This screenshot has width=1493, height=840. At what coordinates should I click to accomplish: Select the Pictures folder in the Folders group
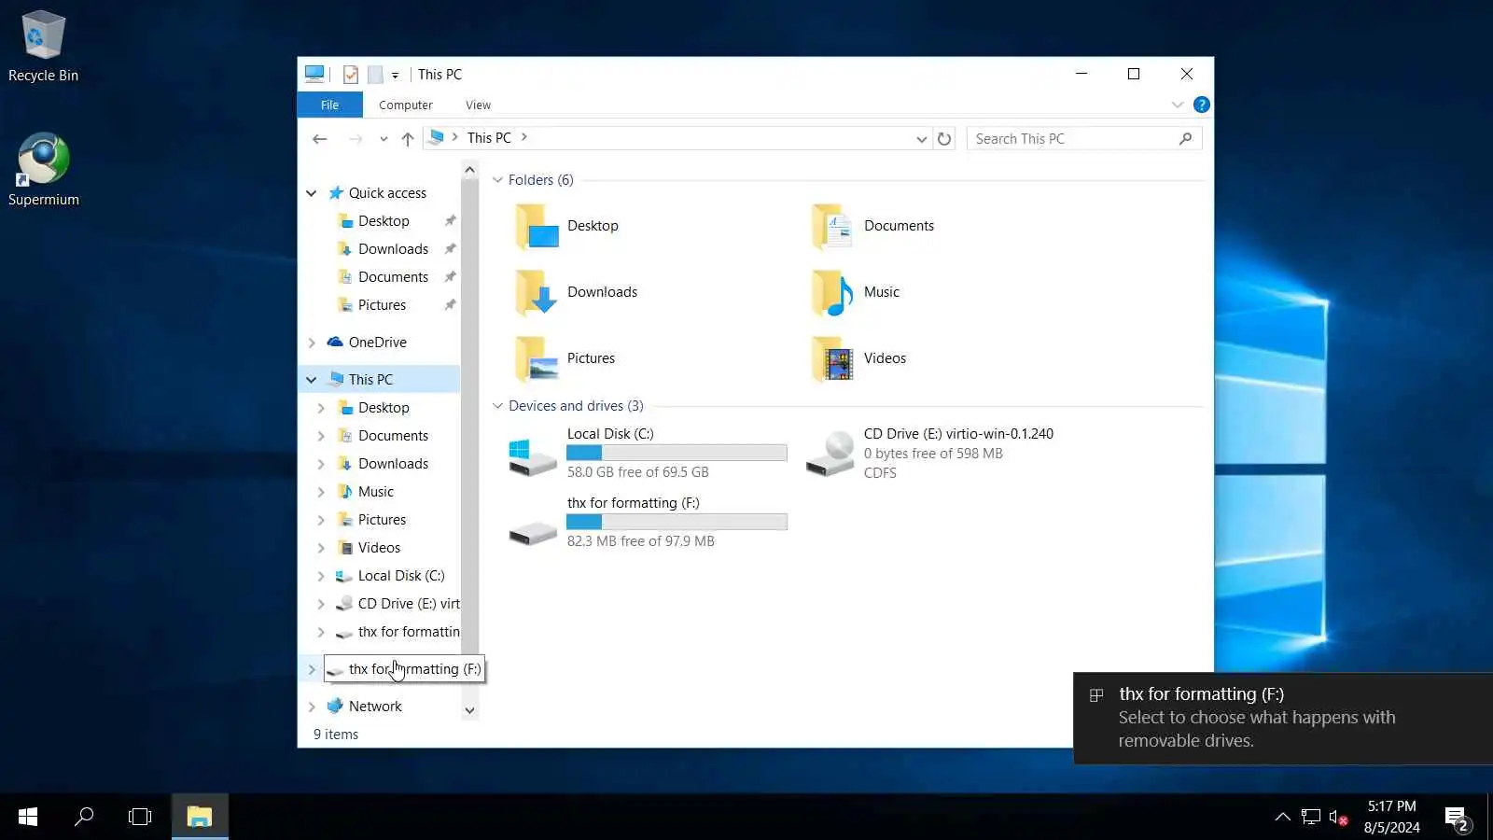click(565, 358)
